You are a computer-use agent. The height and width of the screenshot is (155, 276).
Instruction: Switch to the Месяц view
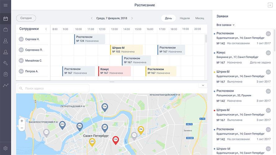[200, 18]
